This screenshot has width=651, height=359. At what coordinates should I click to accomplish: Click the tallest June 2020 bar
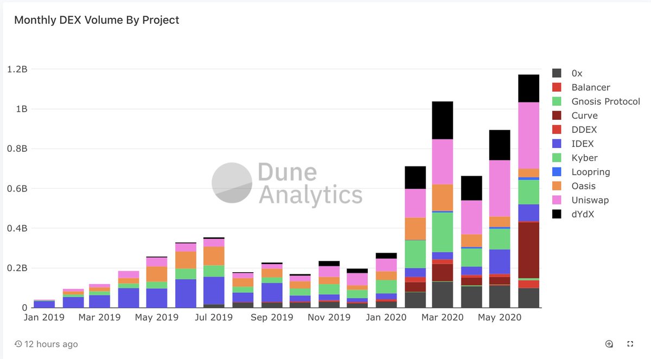pos(529,190)
